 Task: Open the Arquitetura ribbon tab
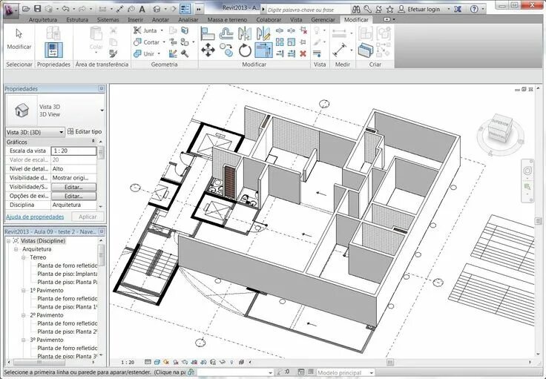pos(43,20)
